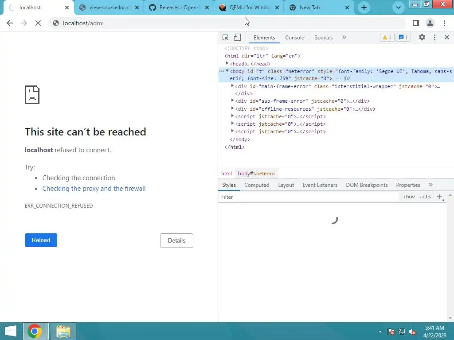The image size is (454, 340).
Task: Expand the first script node
Action: coord(232,116)
